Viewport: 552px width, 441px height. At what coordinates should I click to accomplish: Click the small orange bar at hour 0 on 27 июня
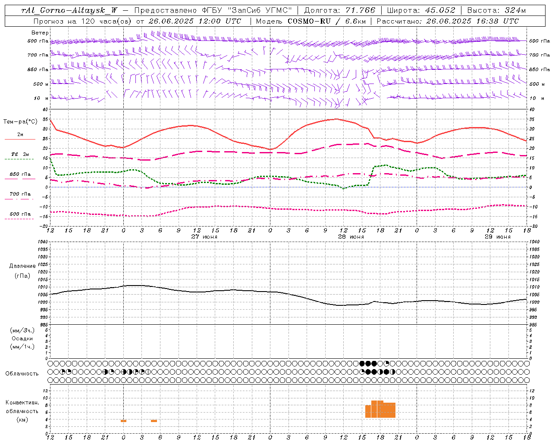pos(123,421)
